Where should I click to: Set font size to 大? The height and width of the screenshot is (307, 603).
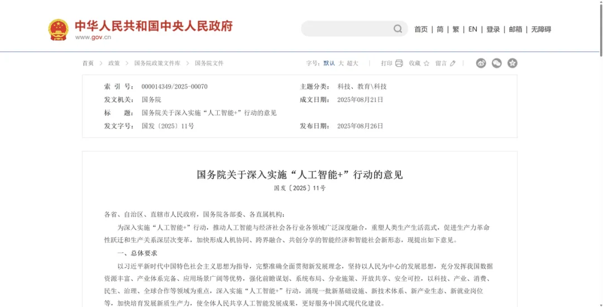click(341, 64)
